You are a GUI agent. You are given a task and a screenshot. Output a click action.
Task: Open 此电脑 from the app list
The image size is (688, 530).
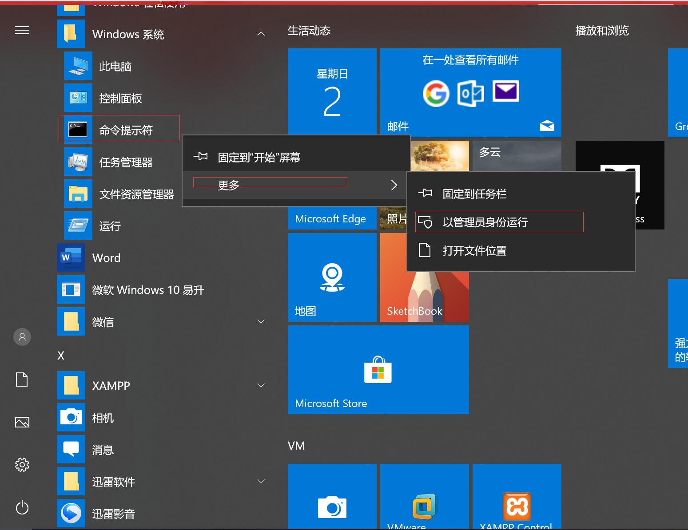pyautogui.click(x=164, y=66)
